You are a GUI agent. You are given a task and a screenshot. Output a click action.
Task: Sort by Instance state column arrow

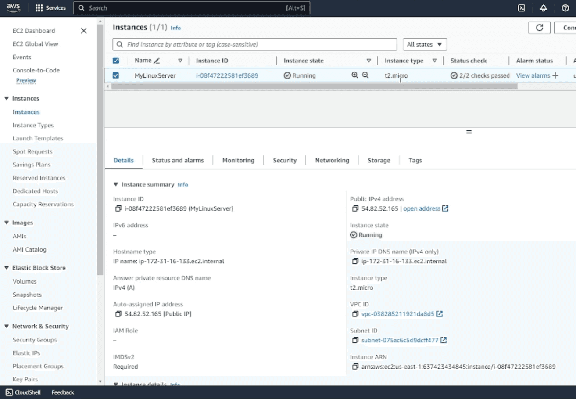point(368,61)
